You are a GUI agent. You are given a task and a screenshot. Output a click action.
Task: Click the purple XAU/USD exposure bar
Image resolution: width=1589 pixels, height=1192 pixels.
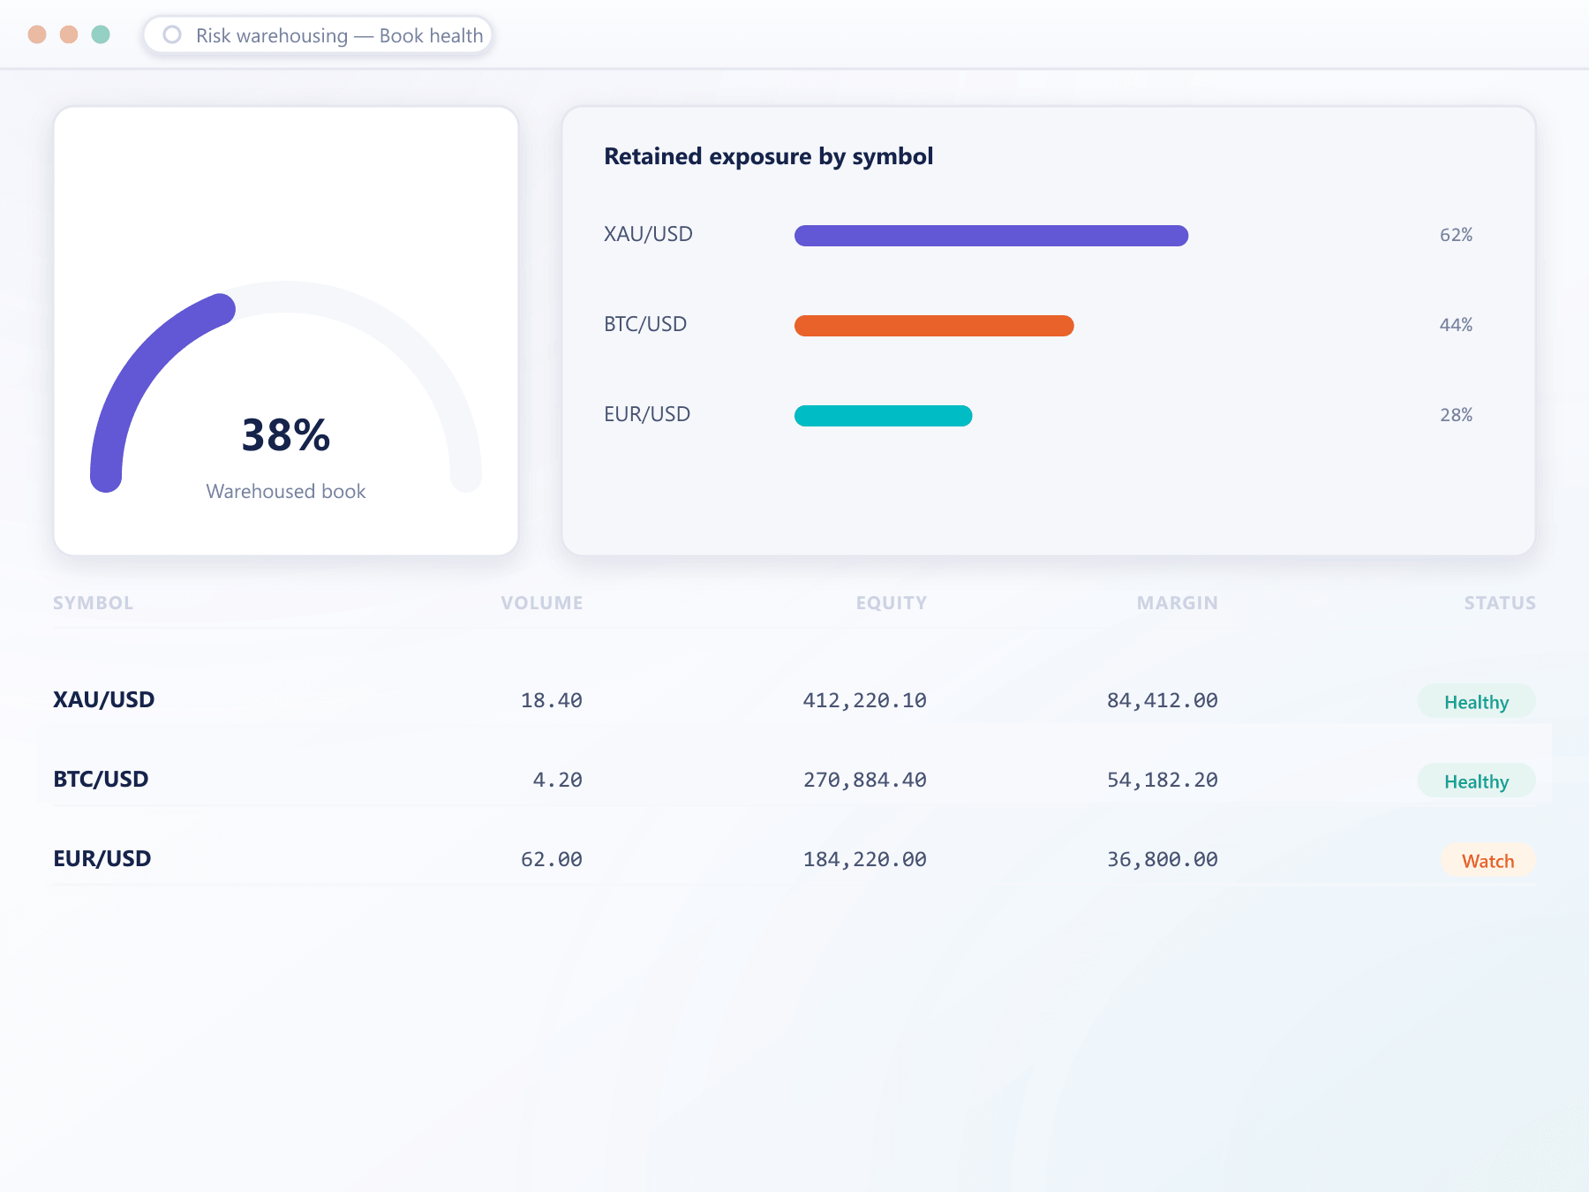991,236
